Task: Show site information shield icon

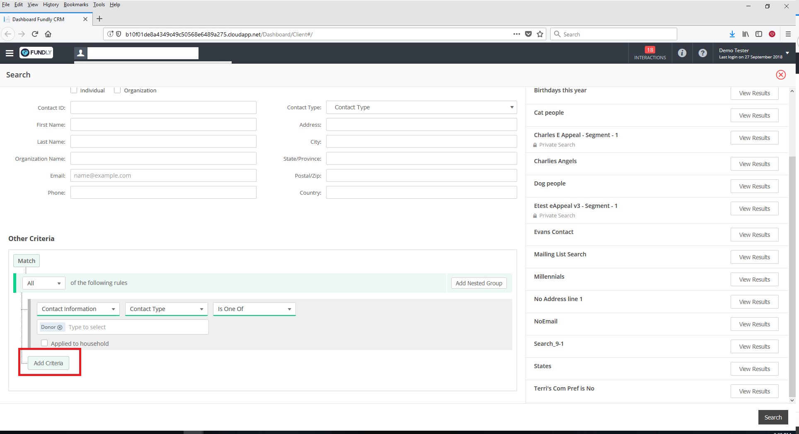Action: (x=119, y=34)
